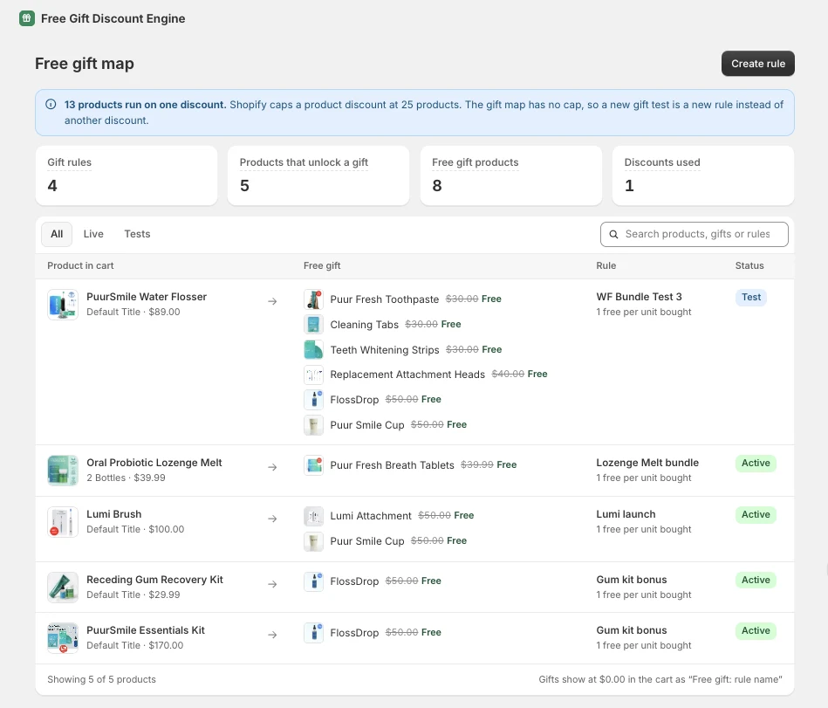
Task: Click the magnifier icon in the search box
Action: coord(613,234)
